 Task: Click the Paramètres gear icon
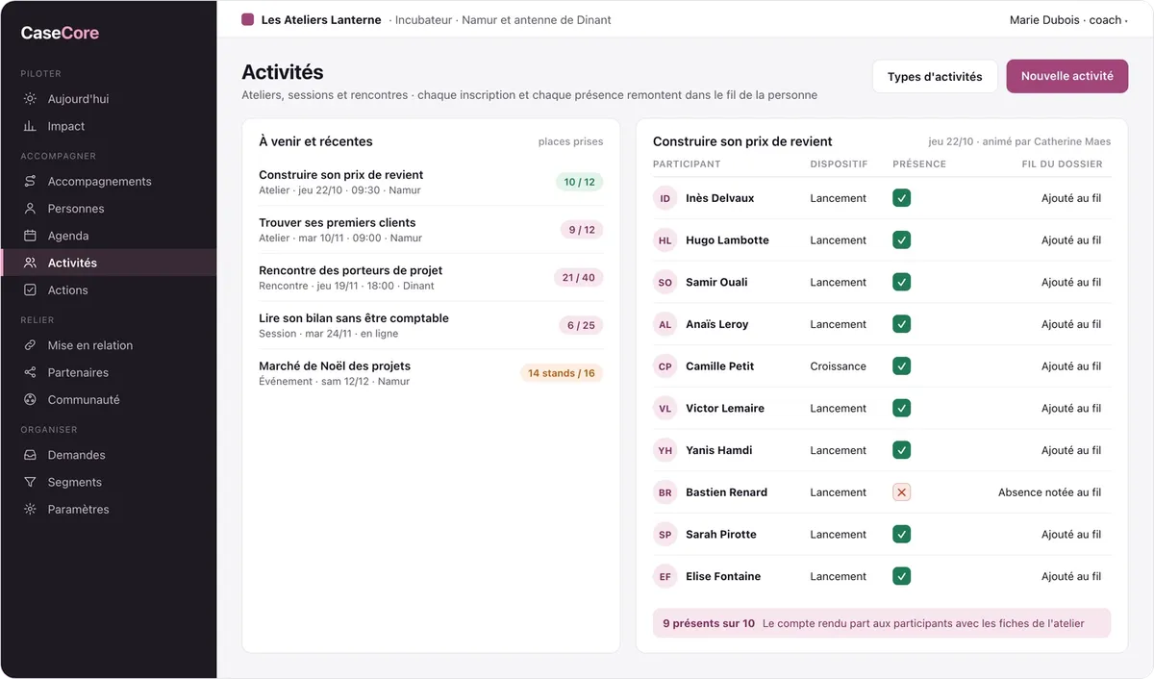[x=30, y=509]
